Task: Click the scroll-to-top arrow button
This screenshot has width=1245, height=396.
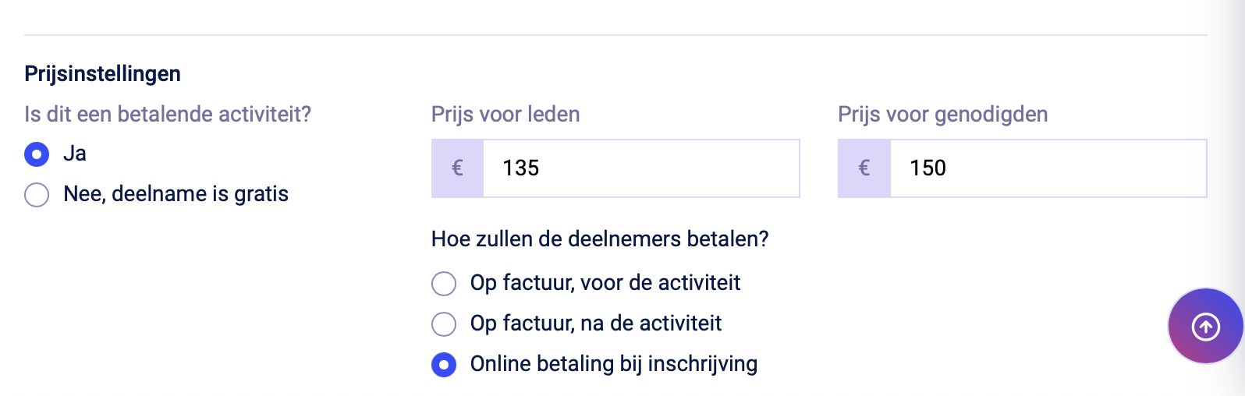Action: tap(1205, 327)
